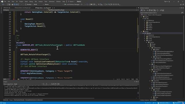The image size is (185, 104).
Task: Click the Properties wrench icon in Solution Explorer
Action: (x=161, y=10)
